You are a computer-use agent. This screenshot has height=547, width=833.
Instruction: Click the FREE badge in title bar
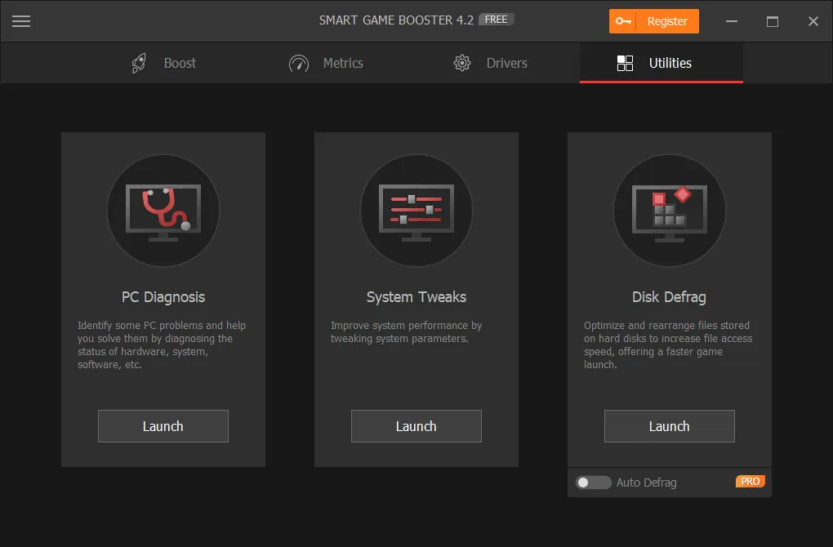click(497, 19)
